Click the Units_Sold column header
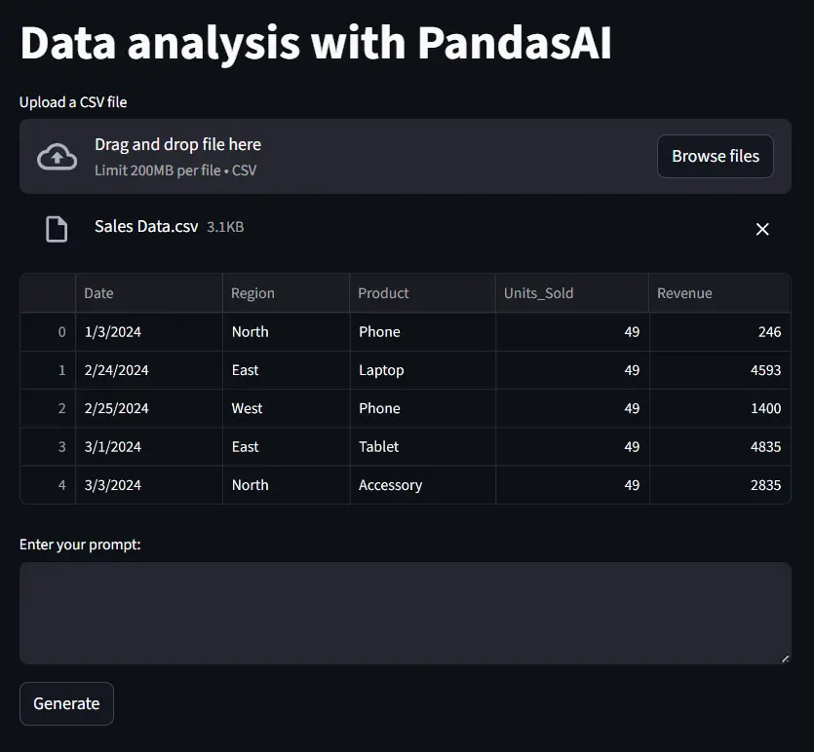814x752 pixels. point(571,293)
